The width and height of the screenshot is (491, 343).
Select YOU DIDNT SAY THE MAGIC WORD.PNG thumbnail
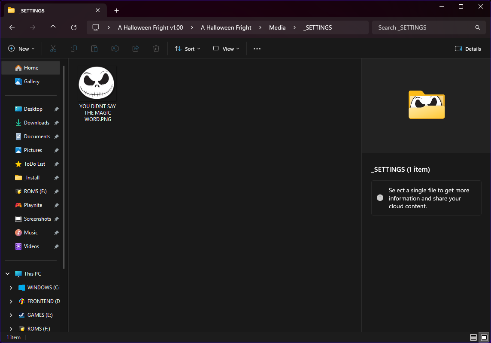point(97,83)
